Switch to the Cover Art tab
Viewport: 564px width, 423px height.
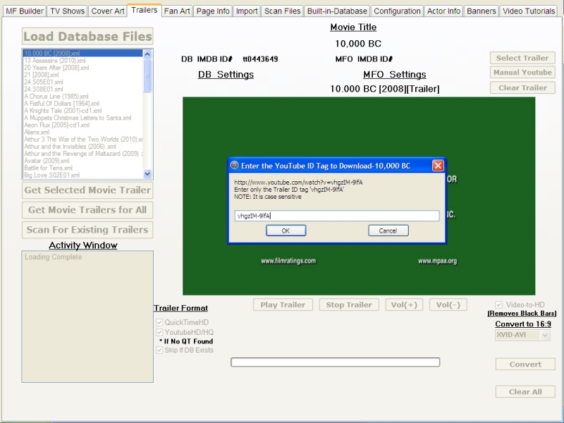108,11
